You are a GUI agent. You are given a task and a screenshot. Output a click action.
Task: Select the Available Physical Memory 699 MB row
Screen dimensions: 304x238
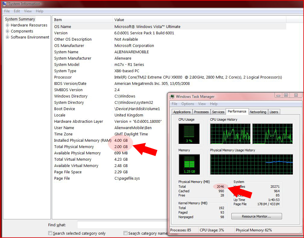[110, 153]
